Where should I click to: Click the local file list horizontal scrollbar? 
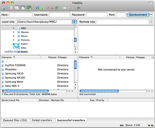(25, 91)
